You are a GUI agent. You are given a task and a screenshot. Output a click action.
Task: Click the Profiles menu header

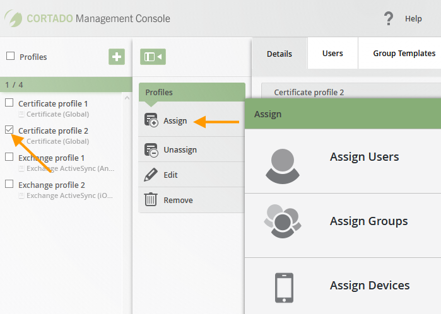pos(192,92)
